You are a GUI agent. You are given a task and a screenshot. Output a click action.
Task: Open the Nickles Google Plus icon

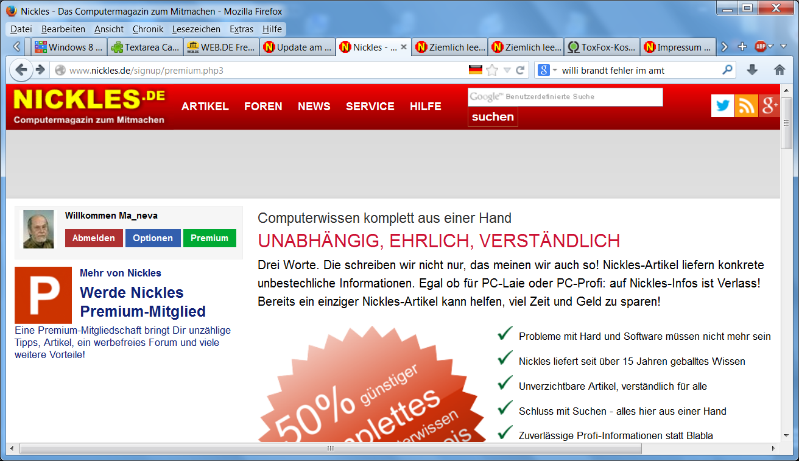pyautogui.click(x=769, y=106)
